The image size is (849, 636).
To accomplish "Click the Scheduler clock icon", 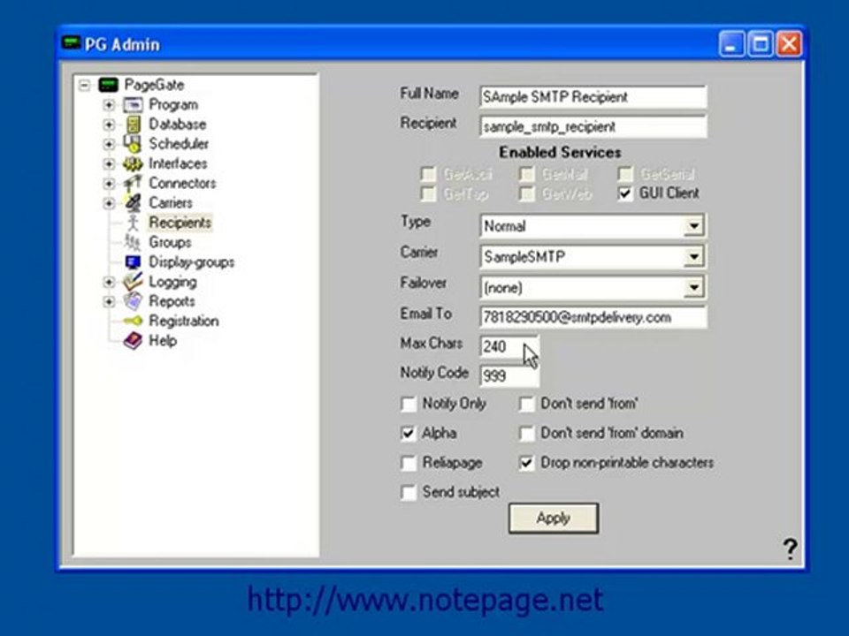I will [132, 144].
